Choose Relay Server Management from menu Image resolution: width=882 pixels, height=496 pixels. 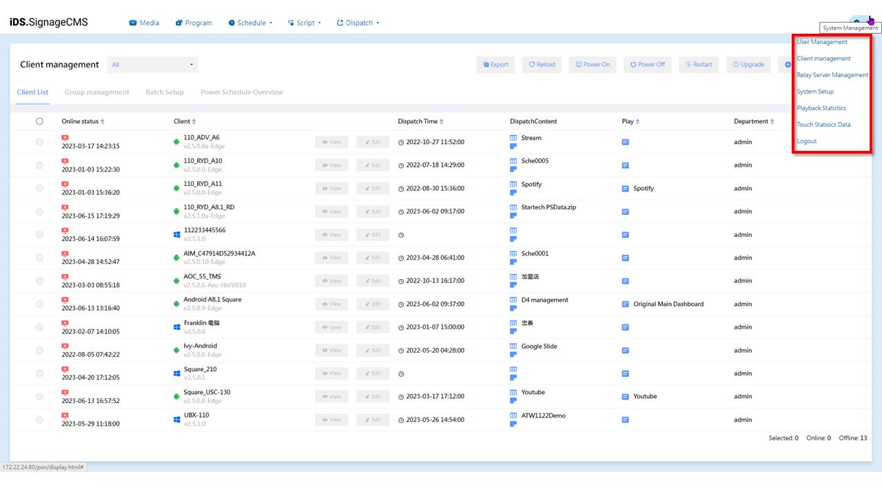(x=832, y=75)
